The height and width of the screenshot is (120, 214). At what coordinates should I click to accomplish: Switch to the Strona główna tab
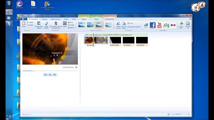click(33, 19)
